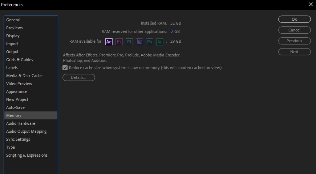316x174 pixels.
Task: Click the Installed RAM 32 GB value
Action: pyautogui.click(x=175, y=23)
